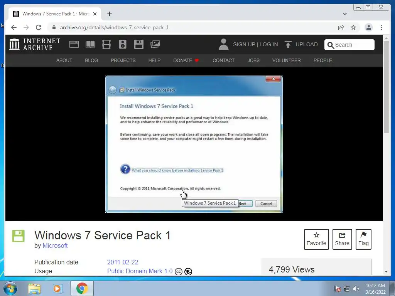Click the browser forward arrow
Viewport: 395px width, 296px height.
click(x=26, y=27)
